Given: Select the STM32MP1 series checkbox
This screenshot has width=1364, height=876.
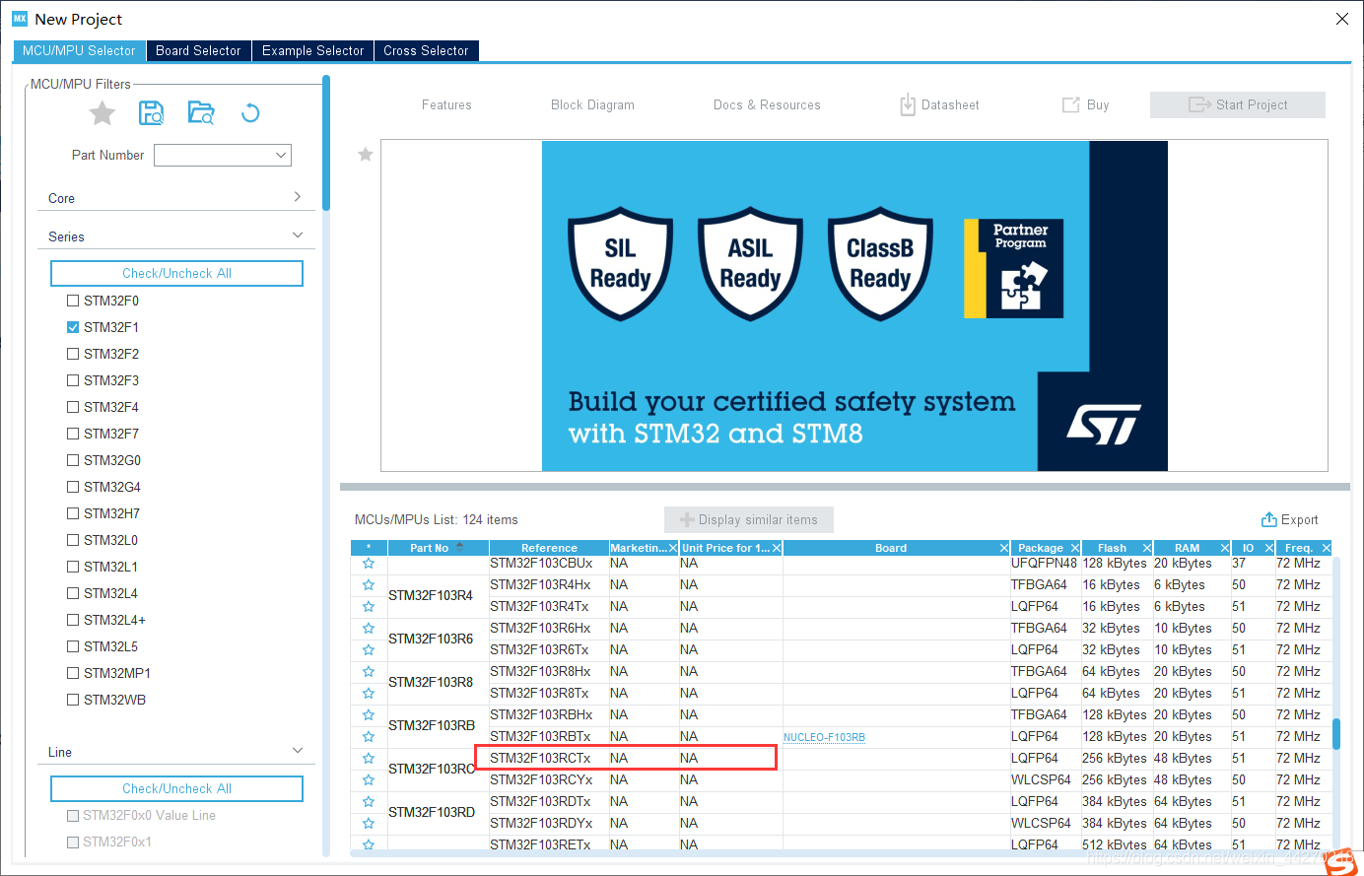Looking at the screenshot, I should tap(73, 673).
